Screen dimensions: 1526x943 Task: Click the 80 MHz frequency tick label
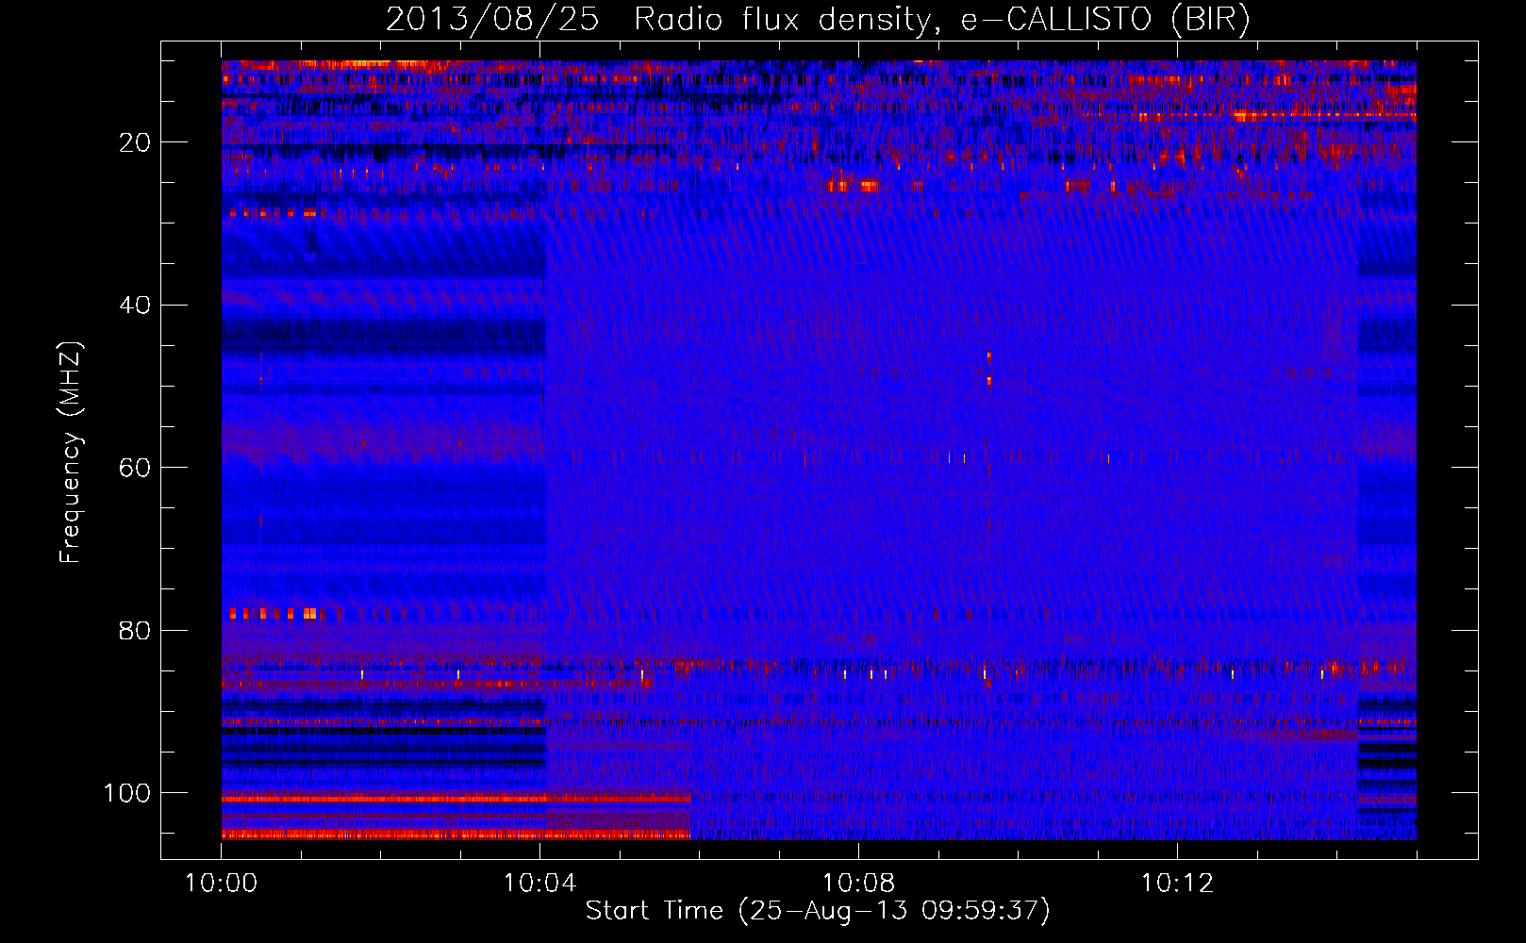click(135, 631)
